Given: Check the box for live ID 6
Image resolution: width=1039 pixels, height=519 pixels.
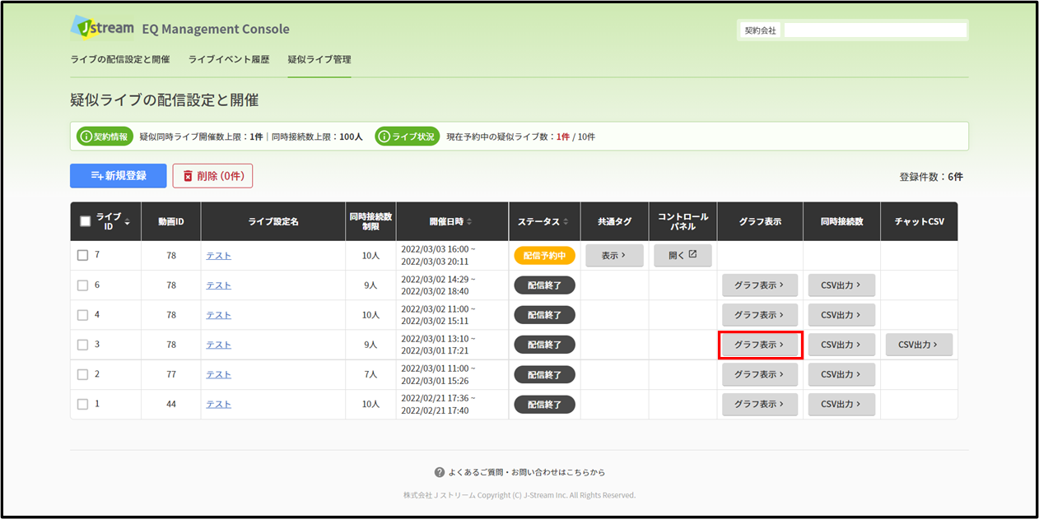Looking at the screenshot, I should pyautogui.click(x=82, y=285).
